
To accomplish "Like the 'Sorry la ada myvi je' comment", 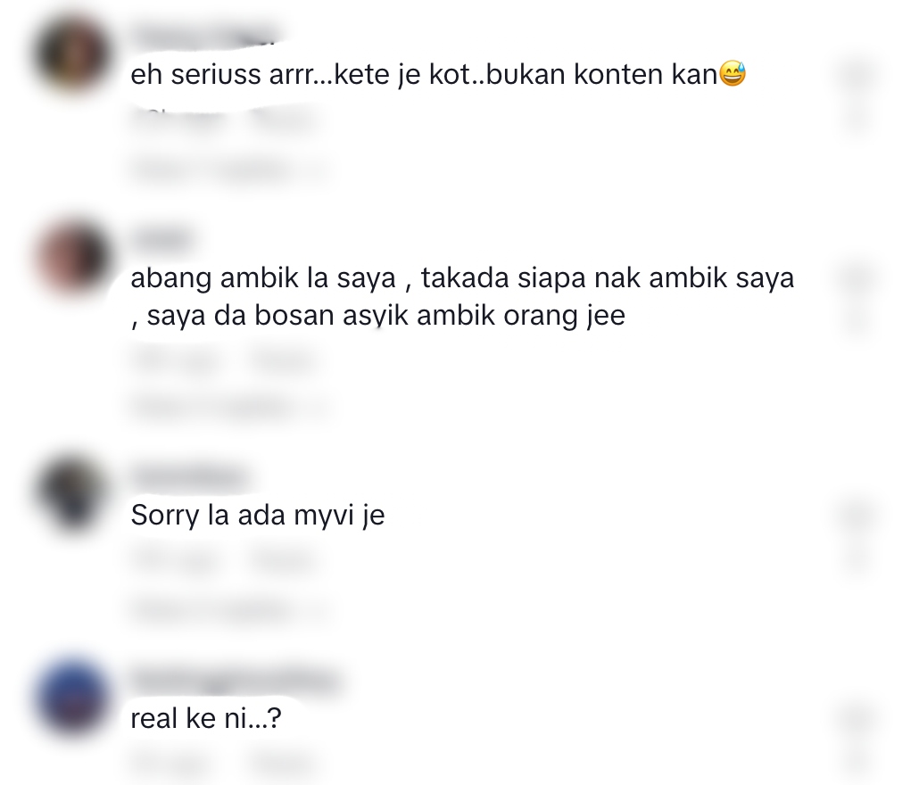I will [x=857, y=516].
